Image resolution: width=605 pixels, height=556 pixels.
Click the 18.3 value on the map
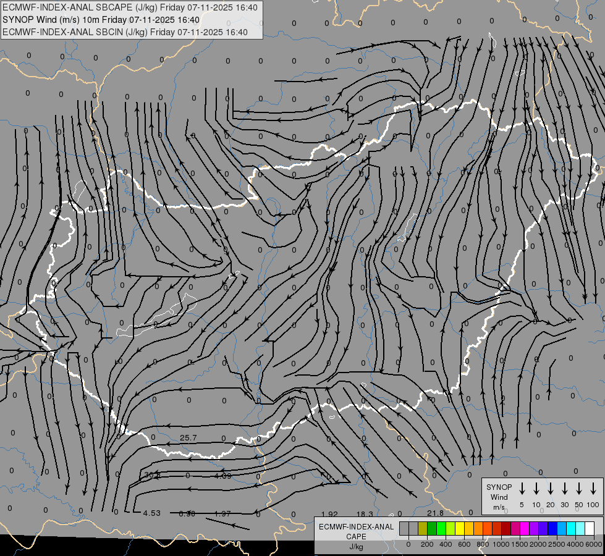[365, 514]
